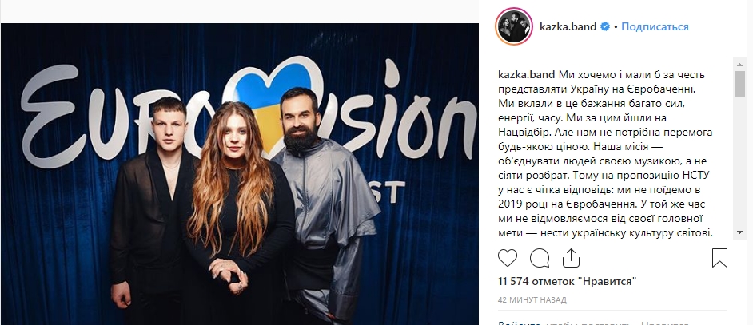753x325 pixels.
Task: Click the band photo with Eurovision backdrop
Action: (x=240, y=174)
